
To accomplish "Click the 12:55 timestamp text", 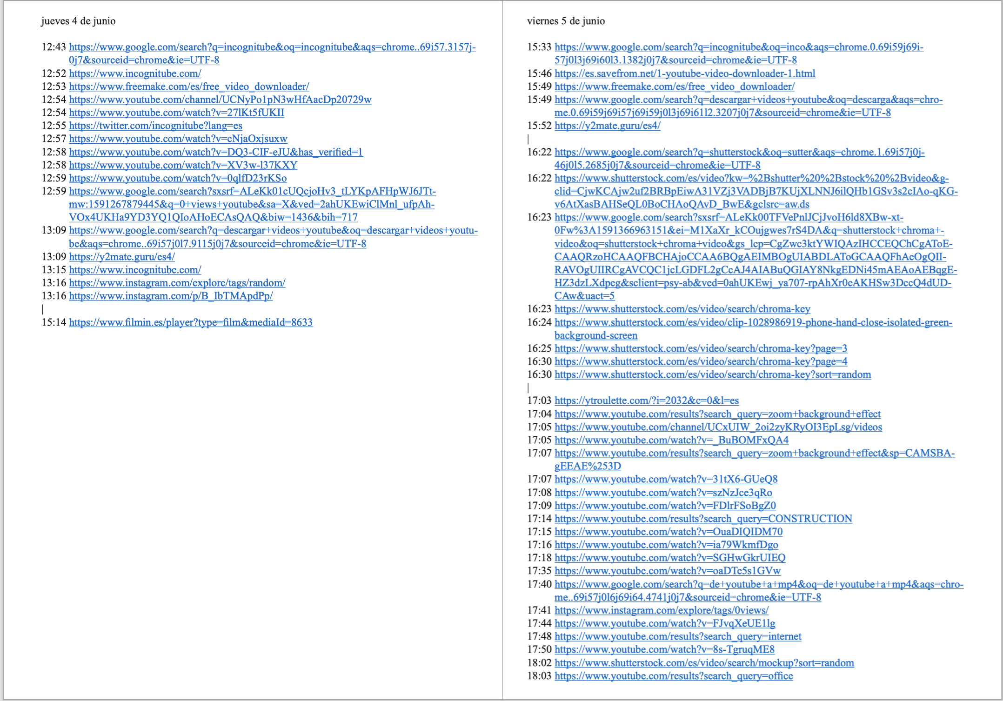I will tap(54, 126).
